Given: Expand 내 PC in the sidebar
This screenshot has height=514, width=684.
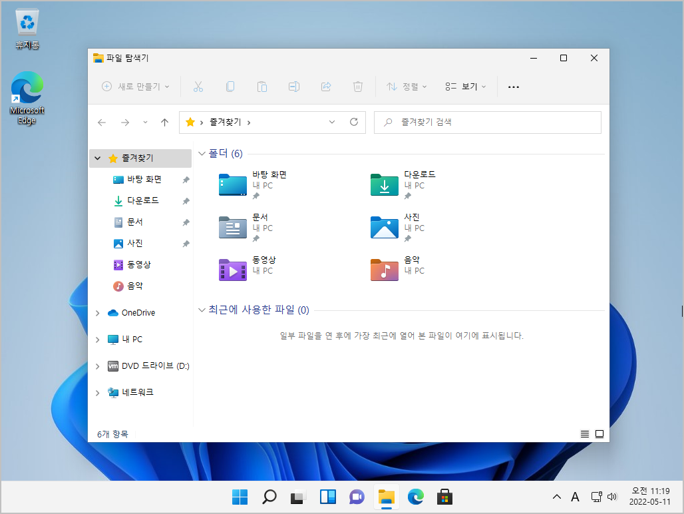Looking at the screenshot, I should [97, 339].
